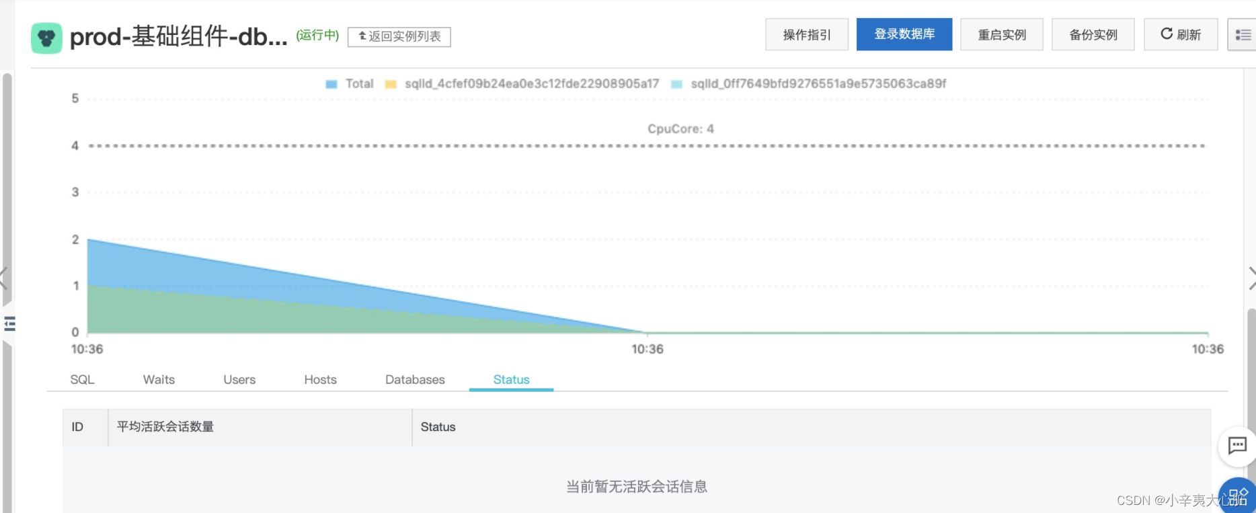This screenshot has height=513, width=1256.
Task: Click the ID column header
Action: coord(85,427)
